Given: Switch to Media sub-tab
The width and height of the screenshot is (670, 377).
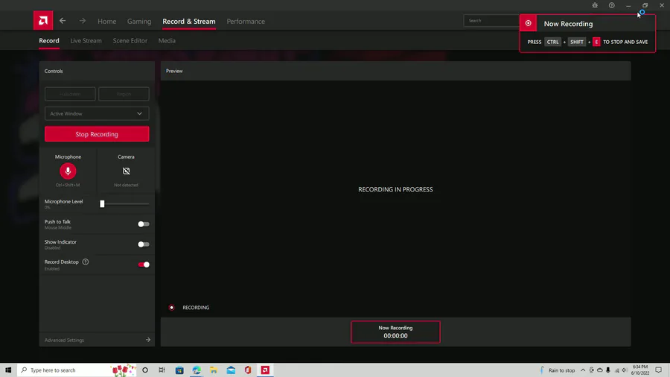Looking at the screenshot, I should 167,41.
